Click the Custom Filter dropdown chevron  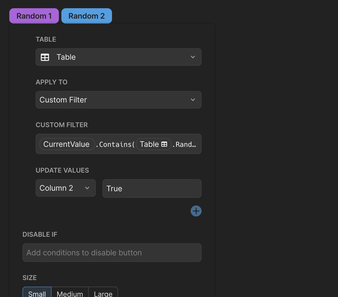click(x=193, y=100)
